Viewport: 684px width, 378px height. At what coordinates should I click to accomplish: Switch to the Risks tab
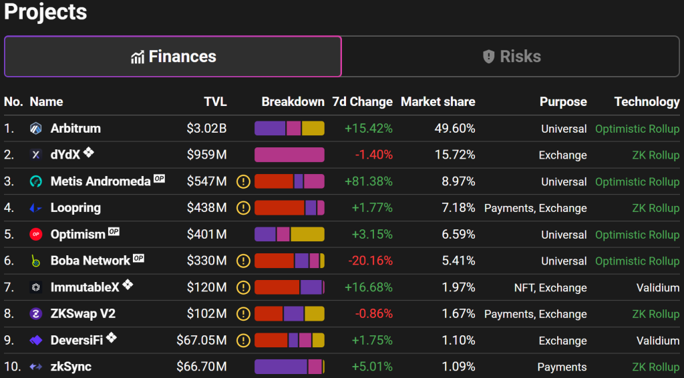coord(511,57)
